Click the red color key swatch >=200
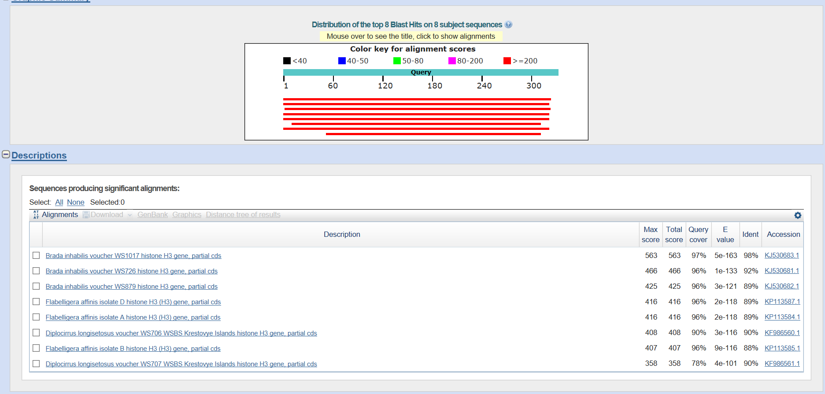The height and width of the screenshot is (394, 825). [x=507, y=61]
